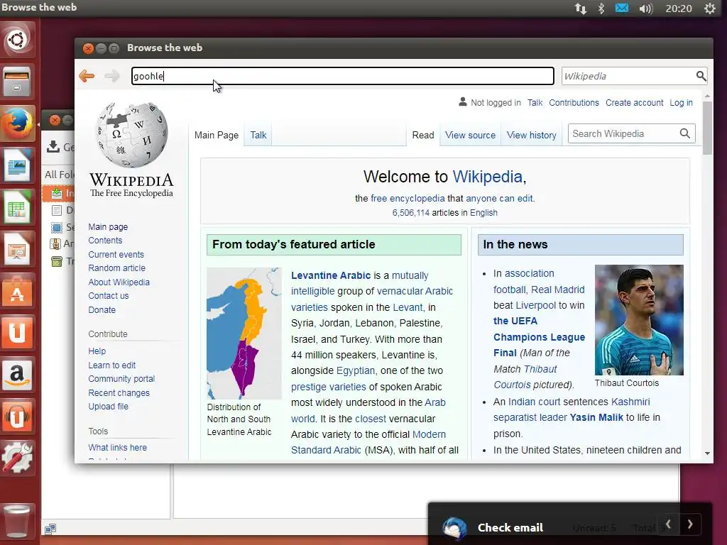The height and width of the screenshot is (545, 727).
Task: Click the Not logged in user icon
Action: tap(463, 101)
